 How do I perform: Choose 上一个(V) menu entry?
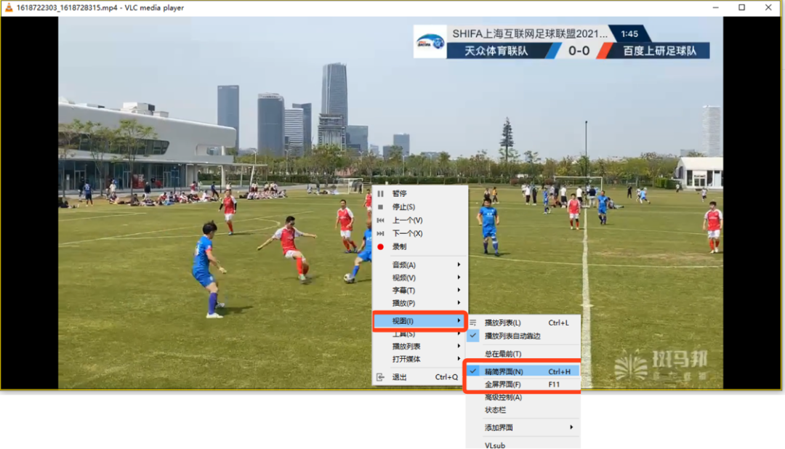point(421,220)
